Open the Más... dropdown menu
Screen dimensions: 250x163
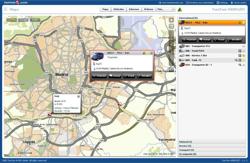[x=166, y=9]
